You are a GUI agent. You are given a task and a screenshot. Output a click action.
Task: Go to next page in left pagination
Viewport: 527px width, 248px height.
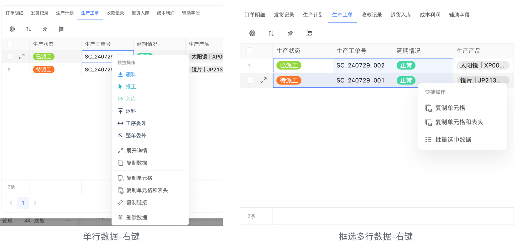(35, 203)
